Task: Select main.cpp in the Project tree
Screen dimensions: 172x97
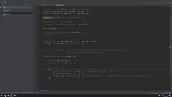Action: click(x=6, y=11)
